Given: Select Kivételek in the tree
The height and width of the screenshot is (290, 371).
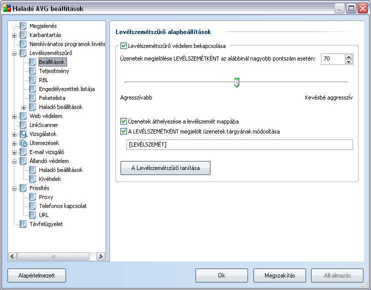Looking at the screenshot, I should (x=50, y=179).
